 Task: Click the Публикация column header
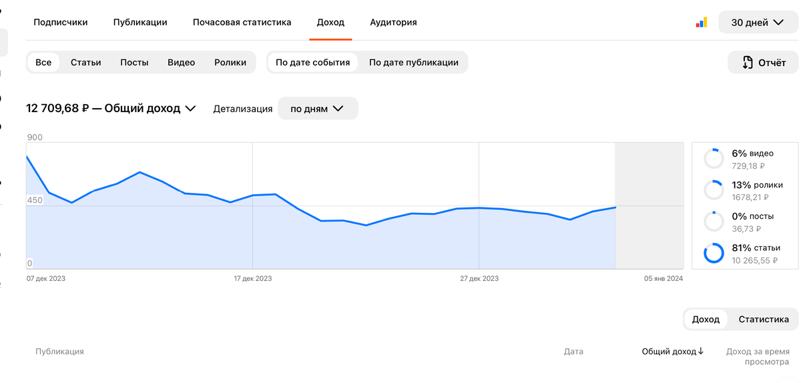point(59,351)
